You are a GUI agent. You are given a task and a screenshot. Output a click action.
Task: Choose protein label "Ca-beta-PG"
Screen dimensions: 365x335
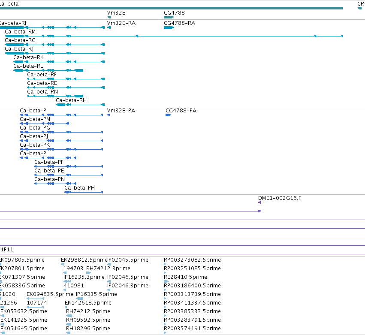(35, 128)
